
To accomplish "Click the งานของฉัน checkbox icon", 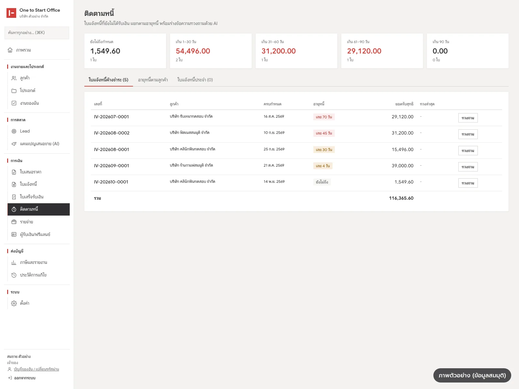I will click(14, 103).
